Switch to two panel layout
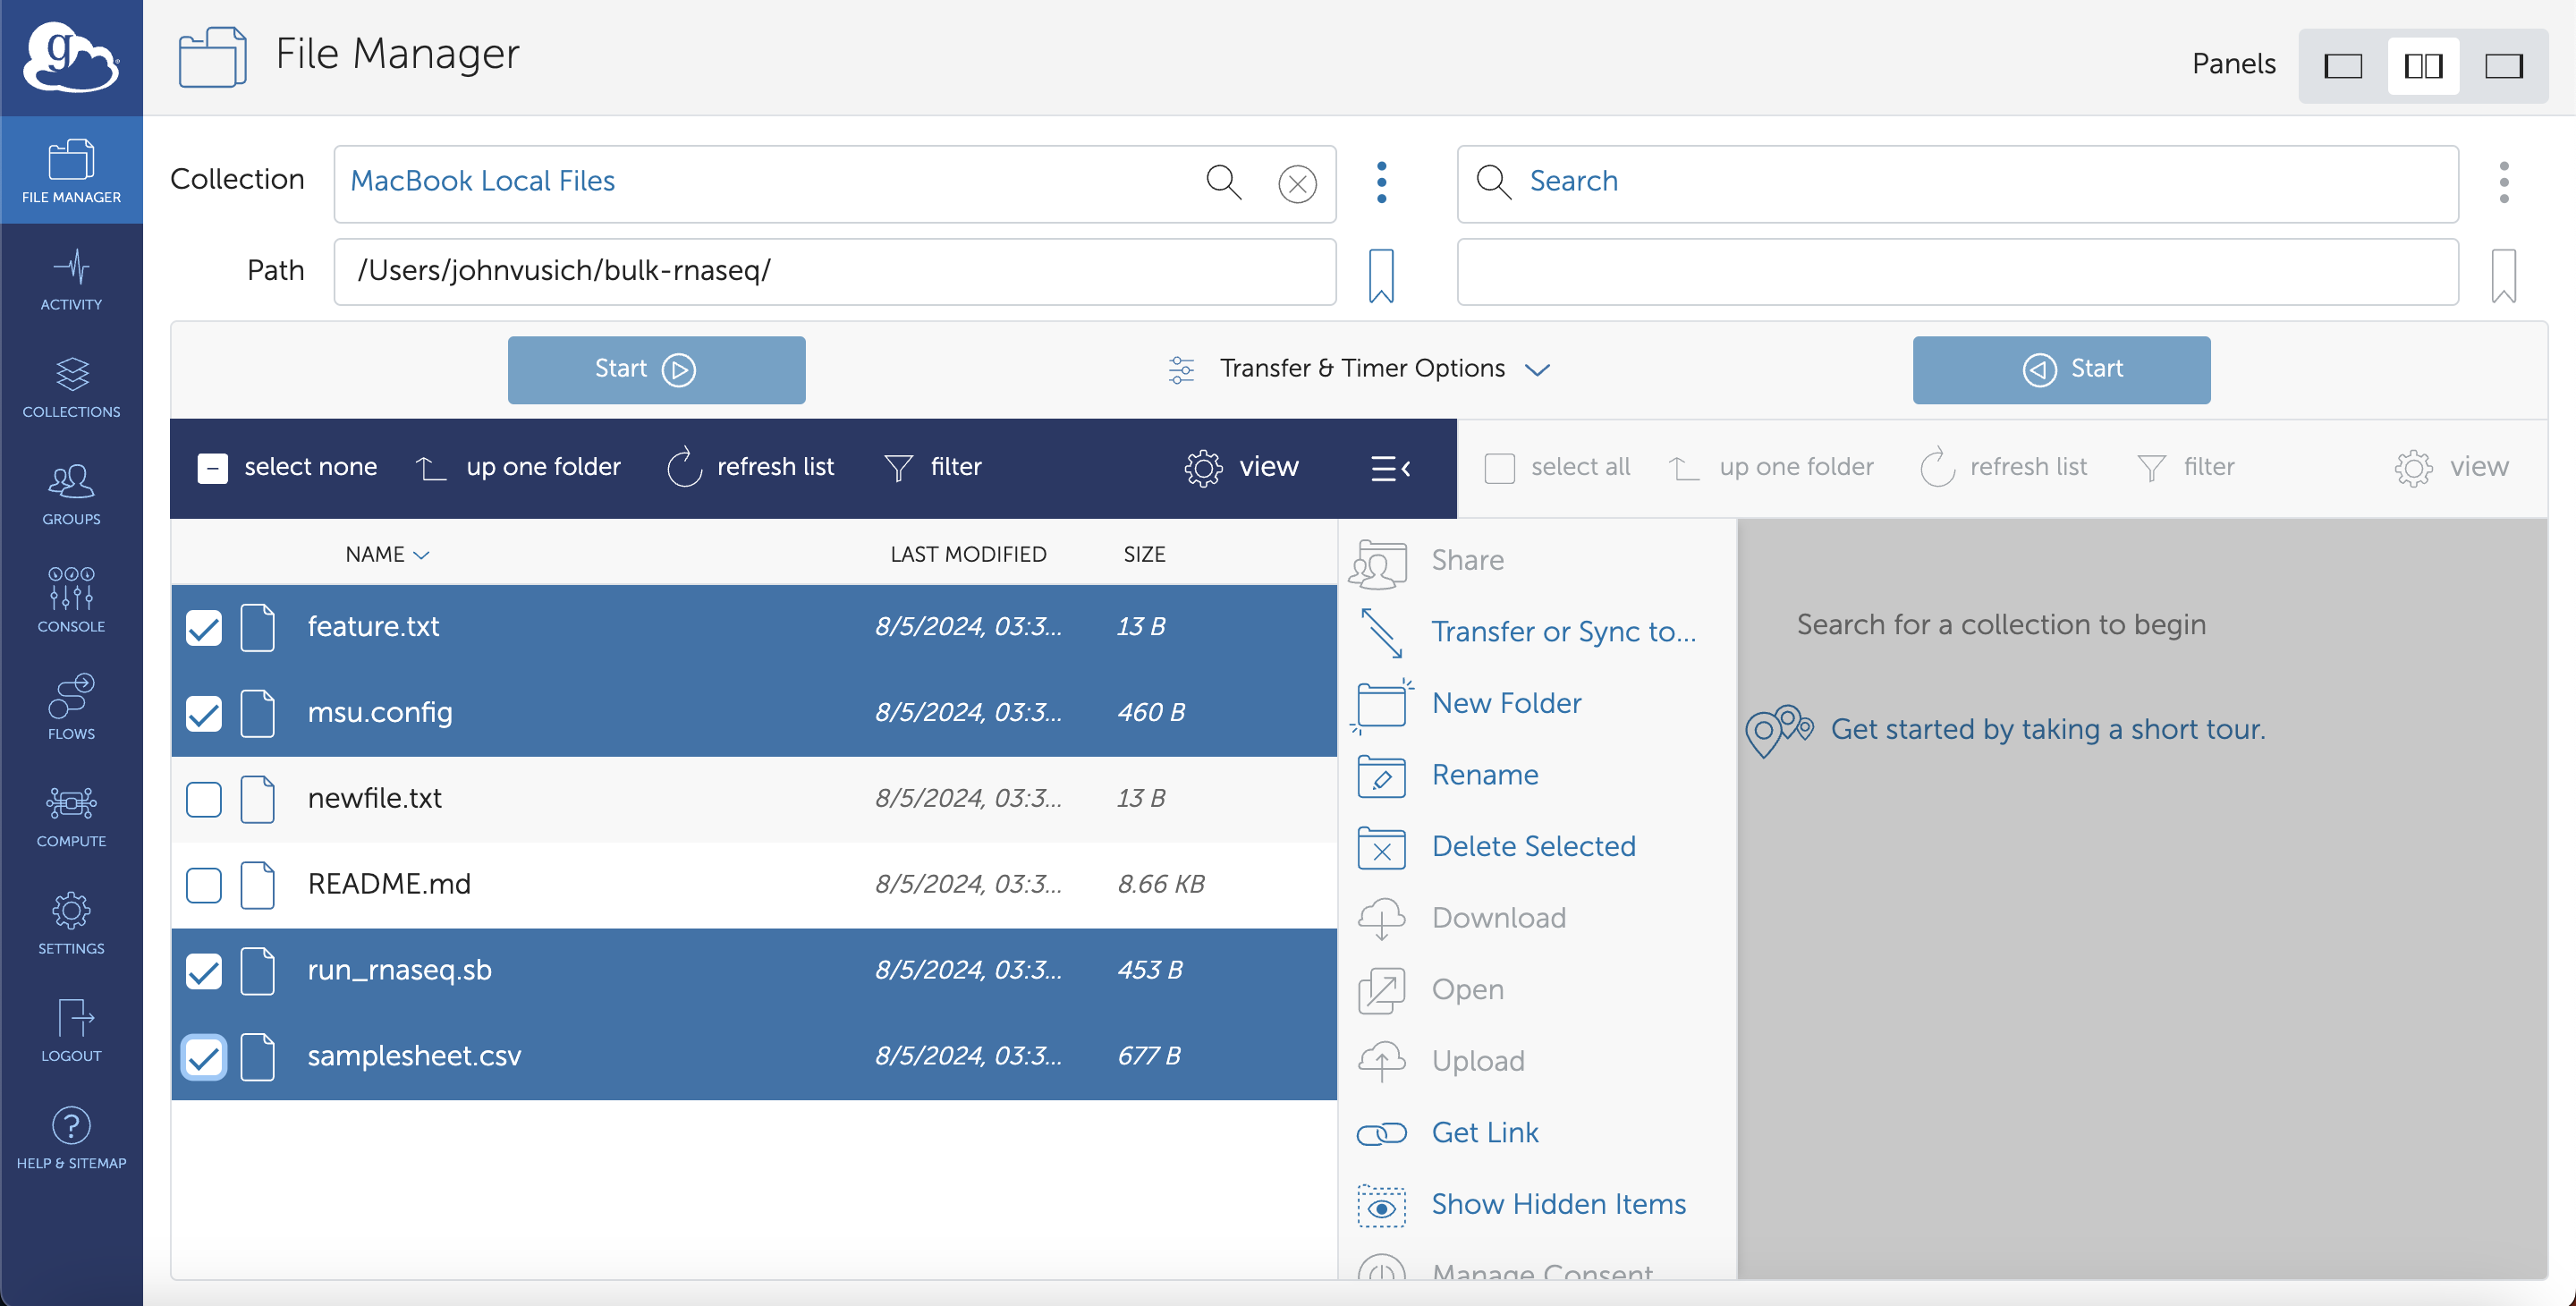This screenshot has width=2576, height=1306. (2423, 66)
